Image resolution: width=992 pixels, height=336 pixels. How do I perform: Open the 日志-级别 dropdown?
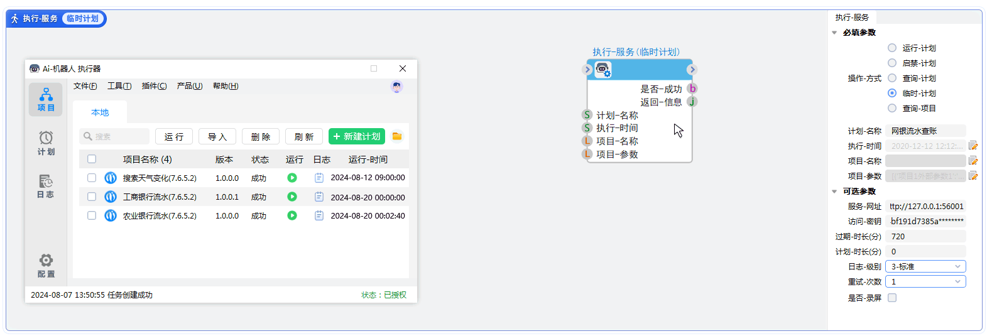click(925, 266)
